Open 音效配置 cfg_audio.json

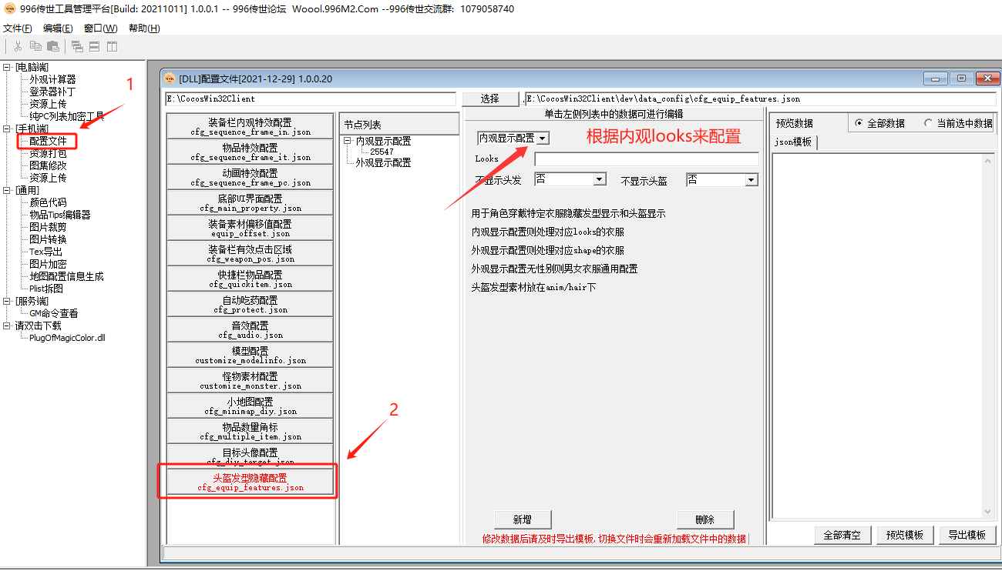(250, 330)
